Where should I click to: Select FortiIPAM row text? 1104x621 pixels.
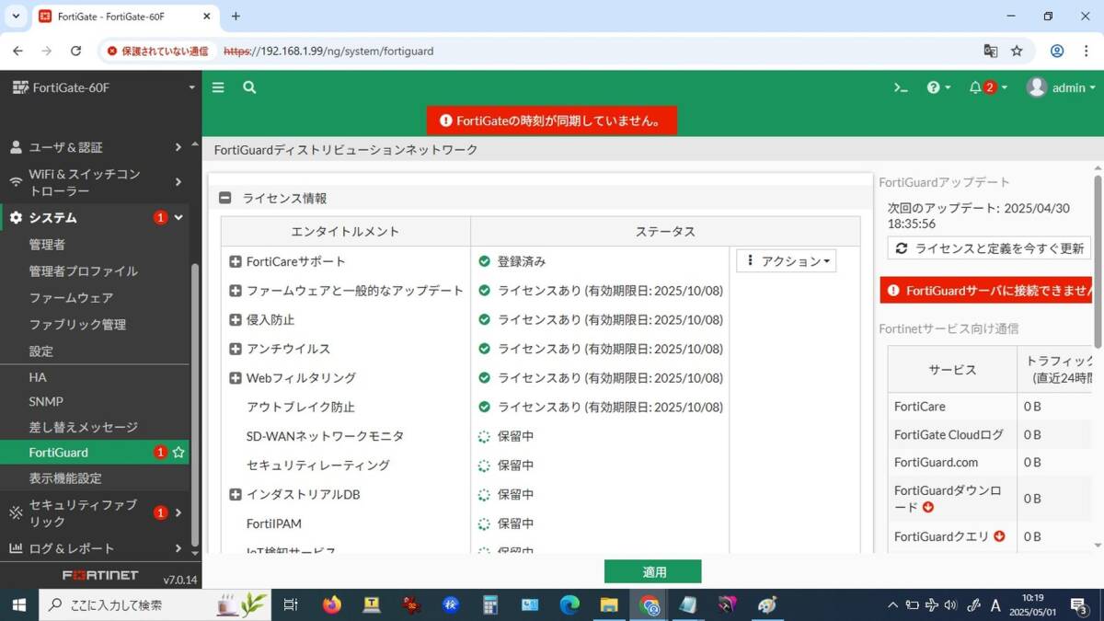[272, 523]
